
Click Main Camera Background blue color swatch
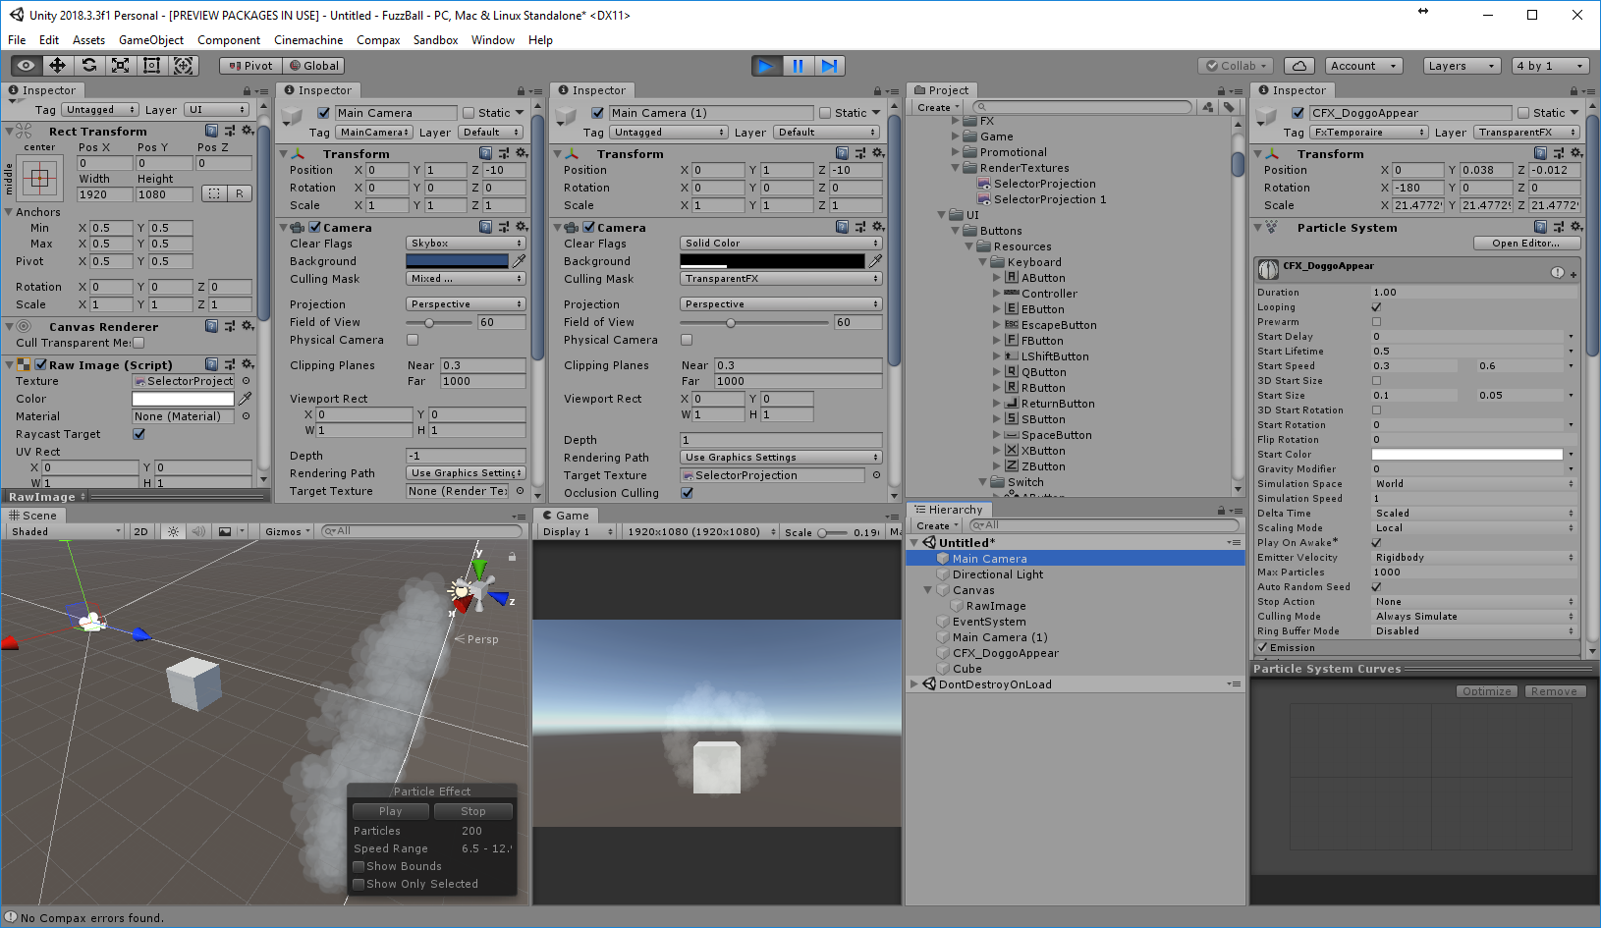click(x=458, y=261)
